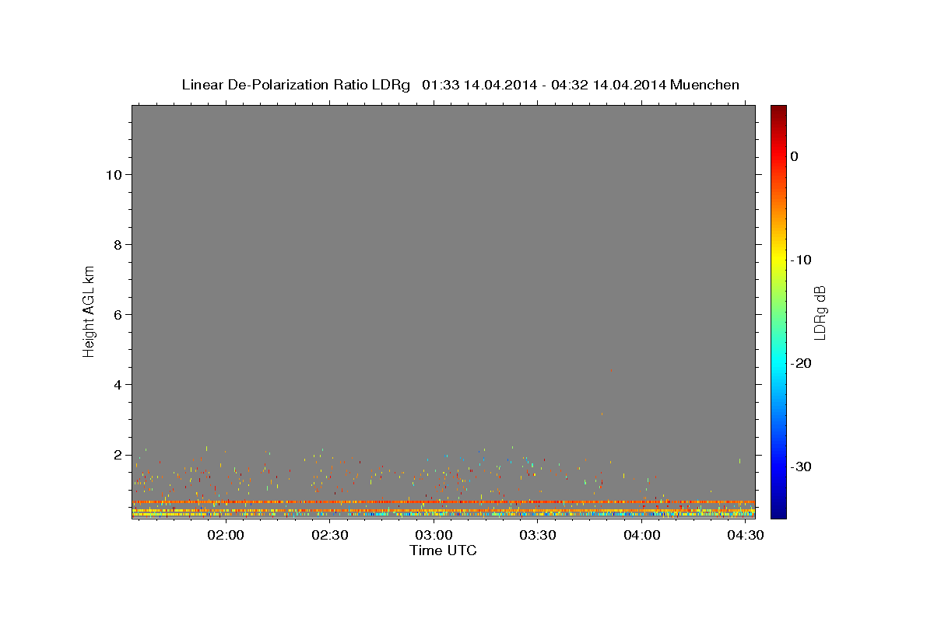
Task: Click the 02:00 time tick label
Action: pyautogui.click(x=226, y=536)
